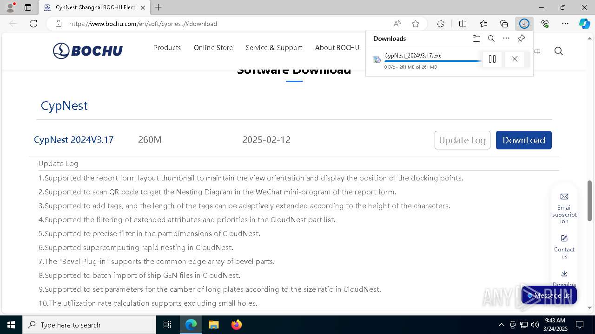595x334 pixels.
Task: Open Favorites list icon
Action: pyautogui.click(x=483, y=24)
